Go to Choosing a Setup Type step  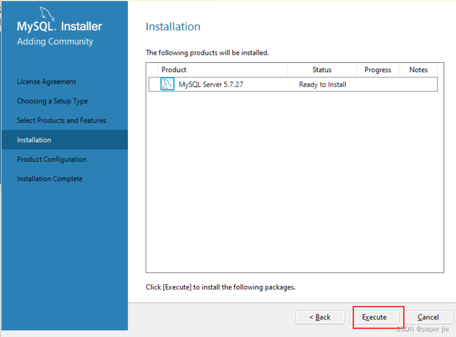click(52, 101)
